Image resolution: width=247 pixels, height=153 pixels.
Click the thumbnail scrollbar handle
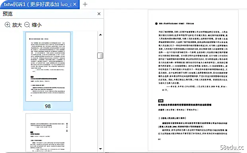[x=100, y=55]
